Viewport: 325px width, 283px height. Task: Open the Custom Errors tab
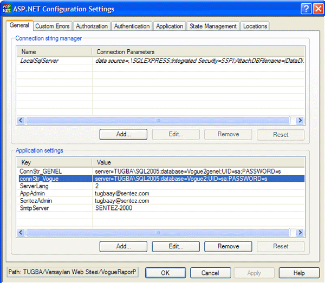[53, 26]
